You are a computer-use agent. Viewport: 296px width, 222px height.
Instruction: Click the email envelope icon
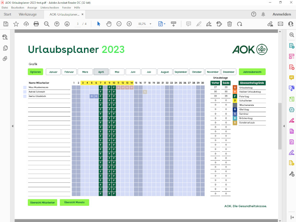point(280,24)
